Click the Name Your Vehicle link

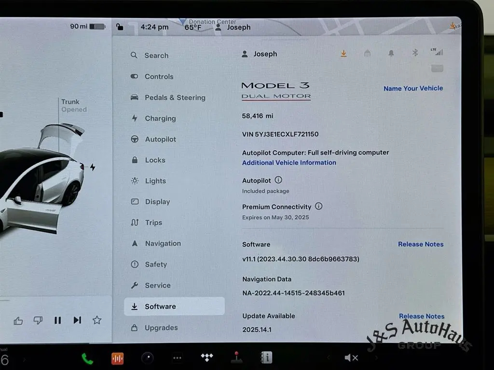coord(413,89)
